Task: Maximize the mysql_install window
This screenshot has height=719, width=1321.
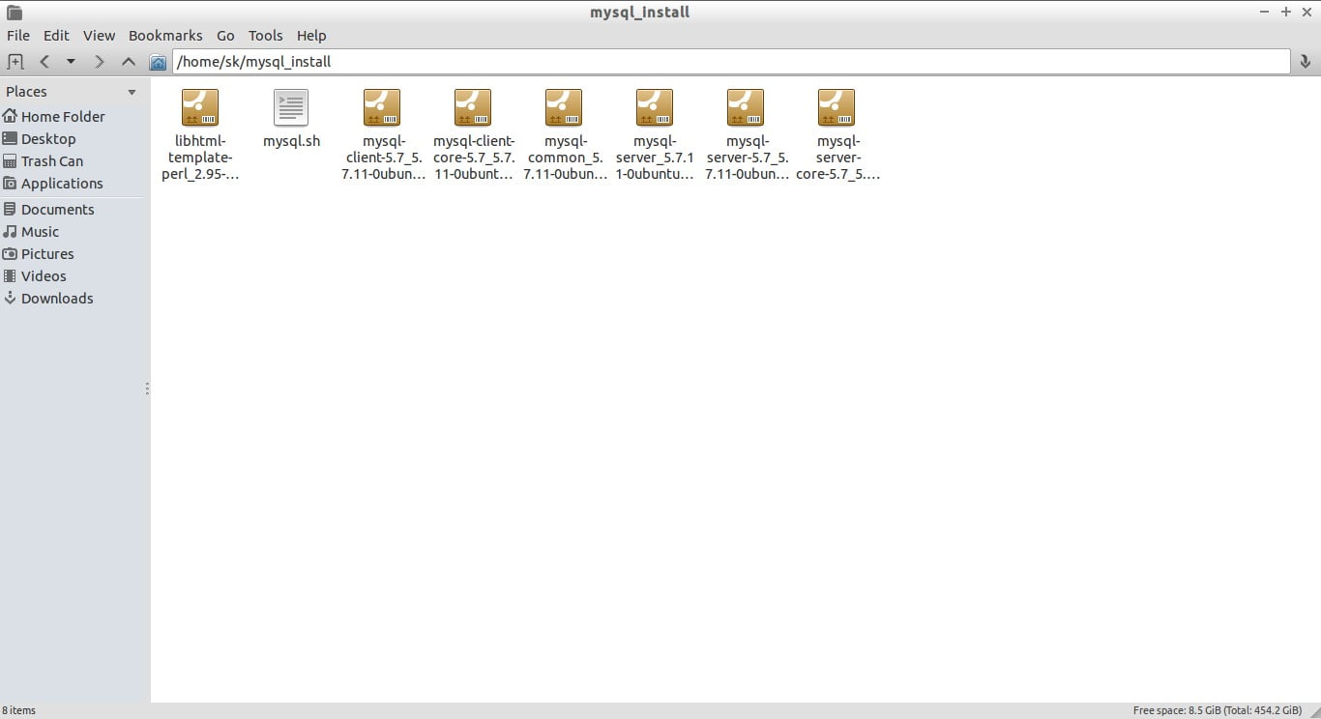Action: coord(1286,12)
